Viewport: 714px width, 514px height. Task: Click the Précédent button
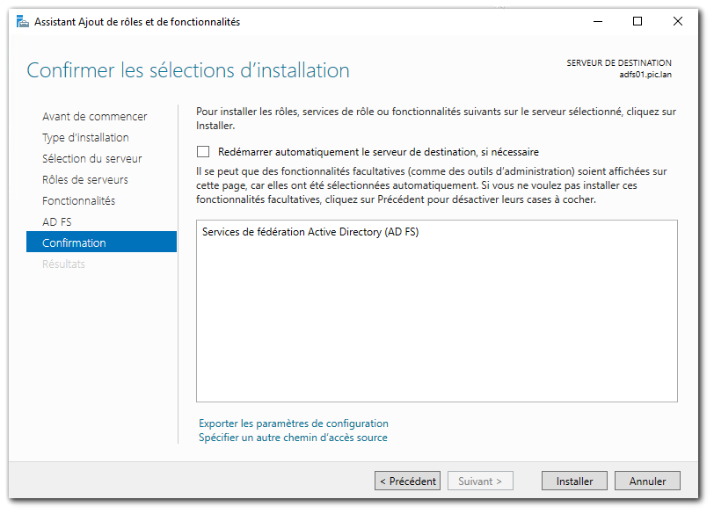point(407,481)
